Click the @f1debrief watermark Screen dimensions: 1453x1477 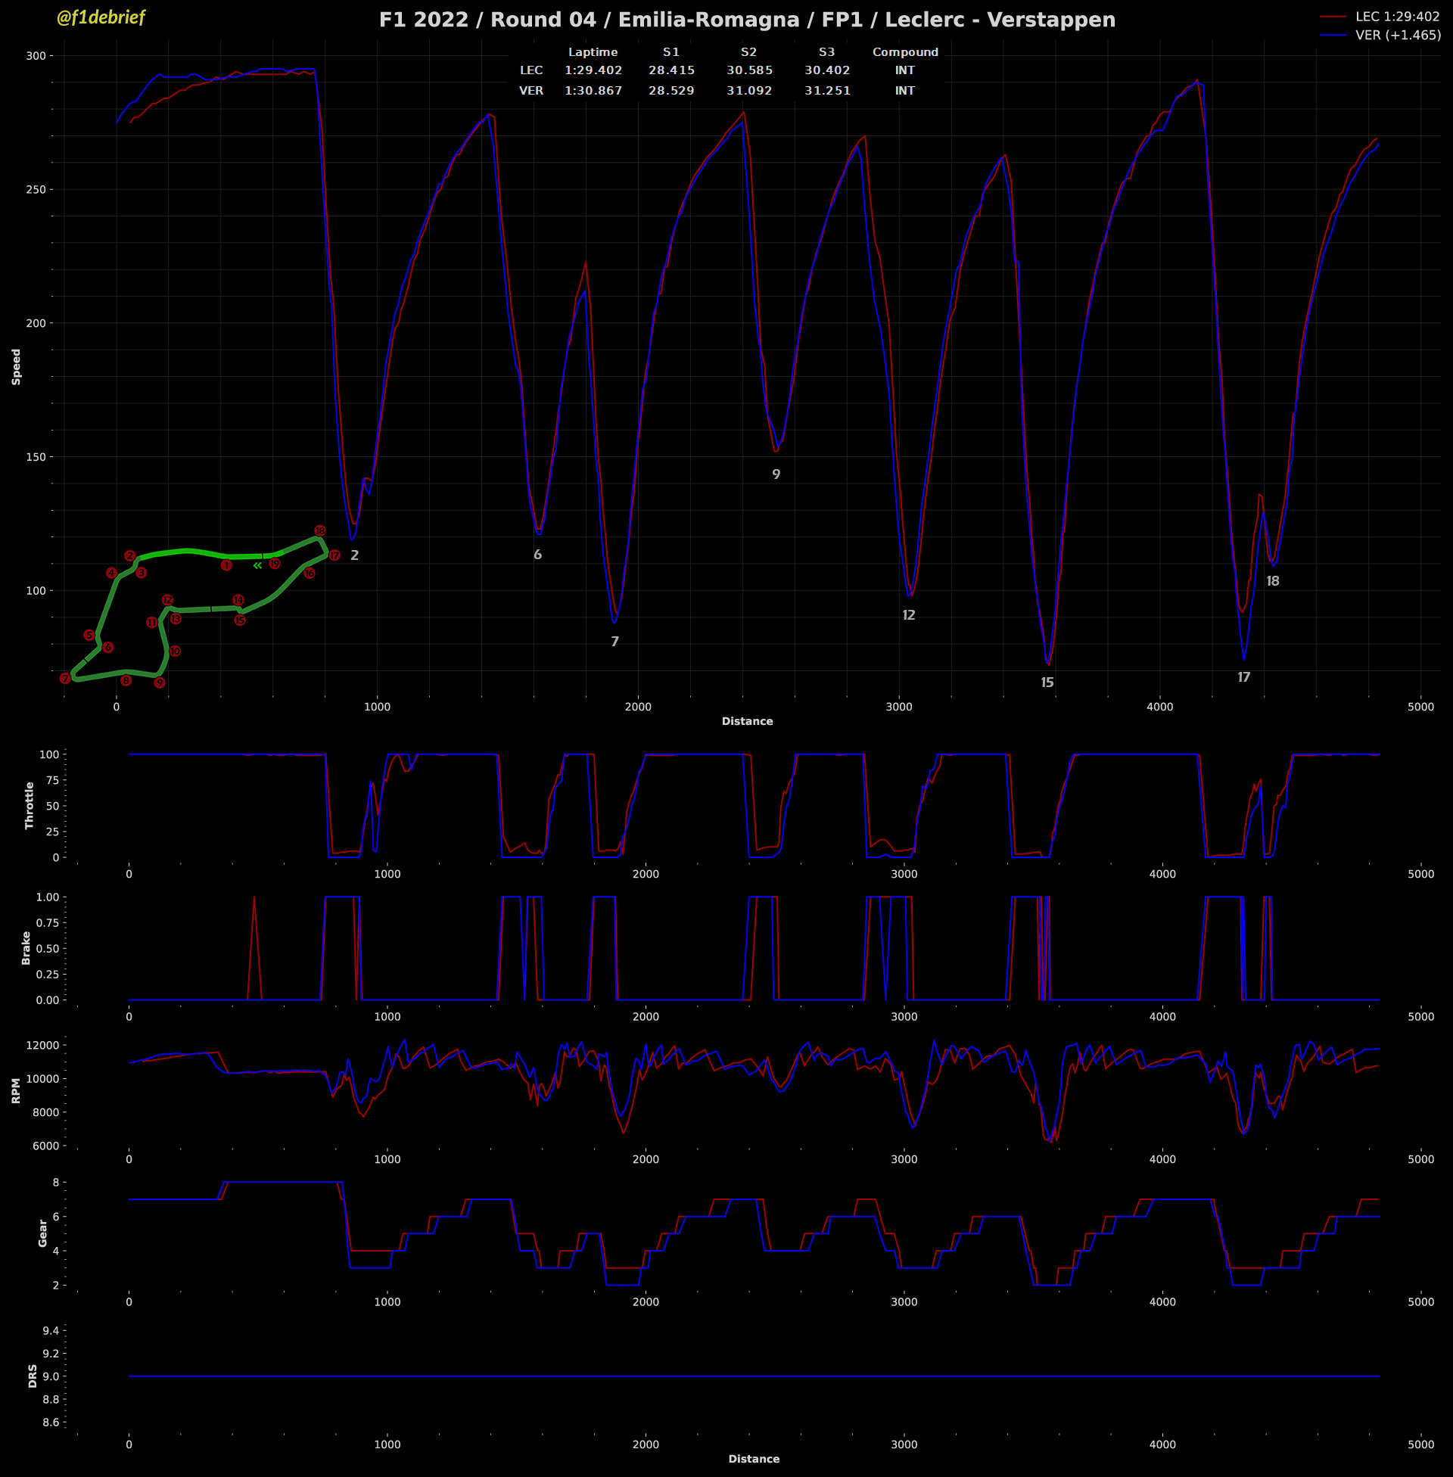tap(101, 17)
